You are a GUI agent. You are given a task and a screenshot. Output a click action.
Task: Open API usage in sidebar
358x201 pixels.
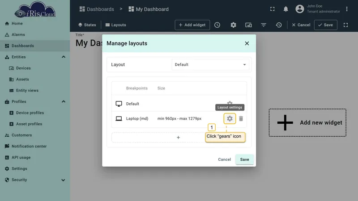tap(35, 158)
